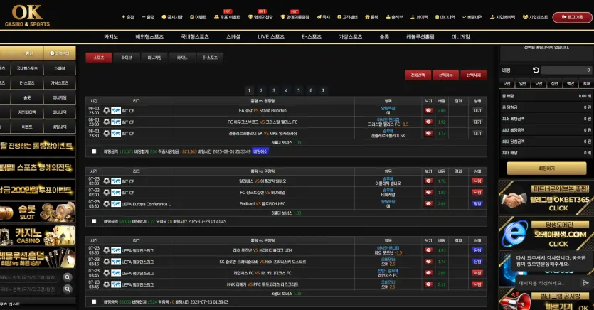This screenshot has height=310, width=594.
Task: Check the bet slip dated 2025-07-23 01:39:03
Action: pos(94,302)
